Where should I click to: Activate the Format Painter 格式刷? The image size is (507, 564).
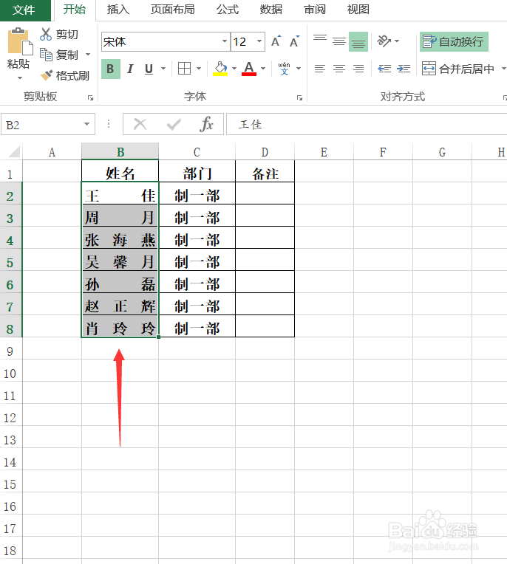coord(65,75)
